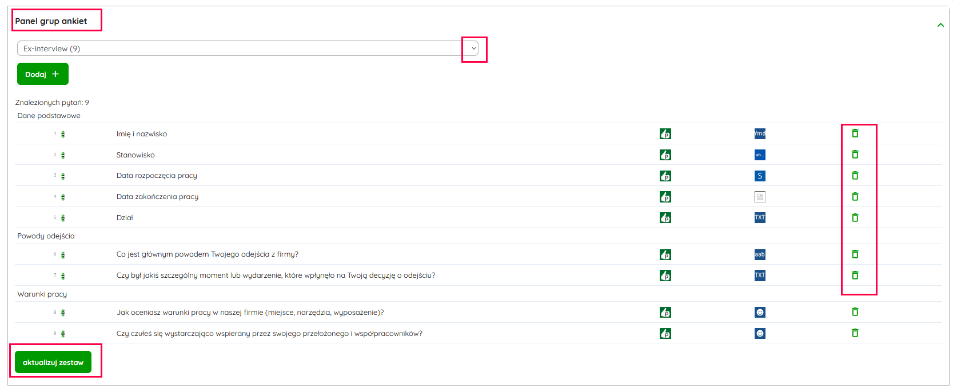Screen dimensions: 953x389
Task: Click the TXT type icon in "Dział" row
Action: click(x=760, y=218)
